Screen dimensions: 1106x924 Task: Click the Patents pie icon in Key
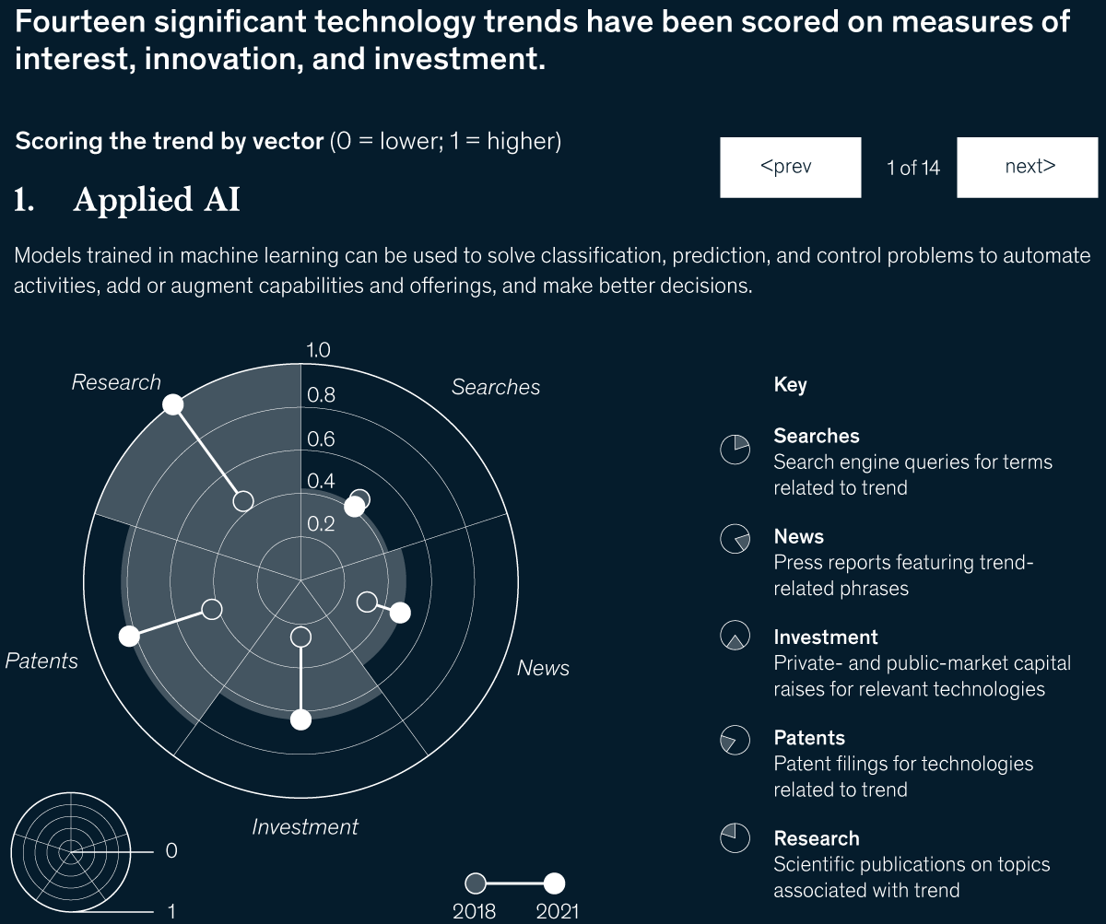(735, 739)
